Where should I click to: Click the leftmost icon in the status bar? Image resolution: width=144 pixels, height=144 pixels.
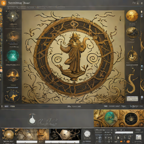[2, 106]
